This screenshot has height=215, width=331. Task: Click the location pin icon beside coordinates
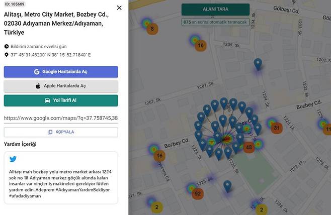click(x=7, y=55)
